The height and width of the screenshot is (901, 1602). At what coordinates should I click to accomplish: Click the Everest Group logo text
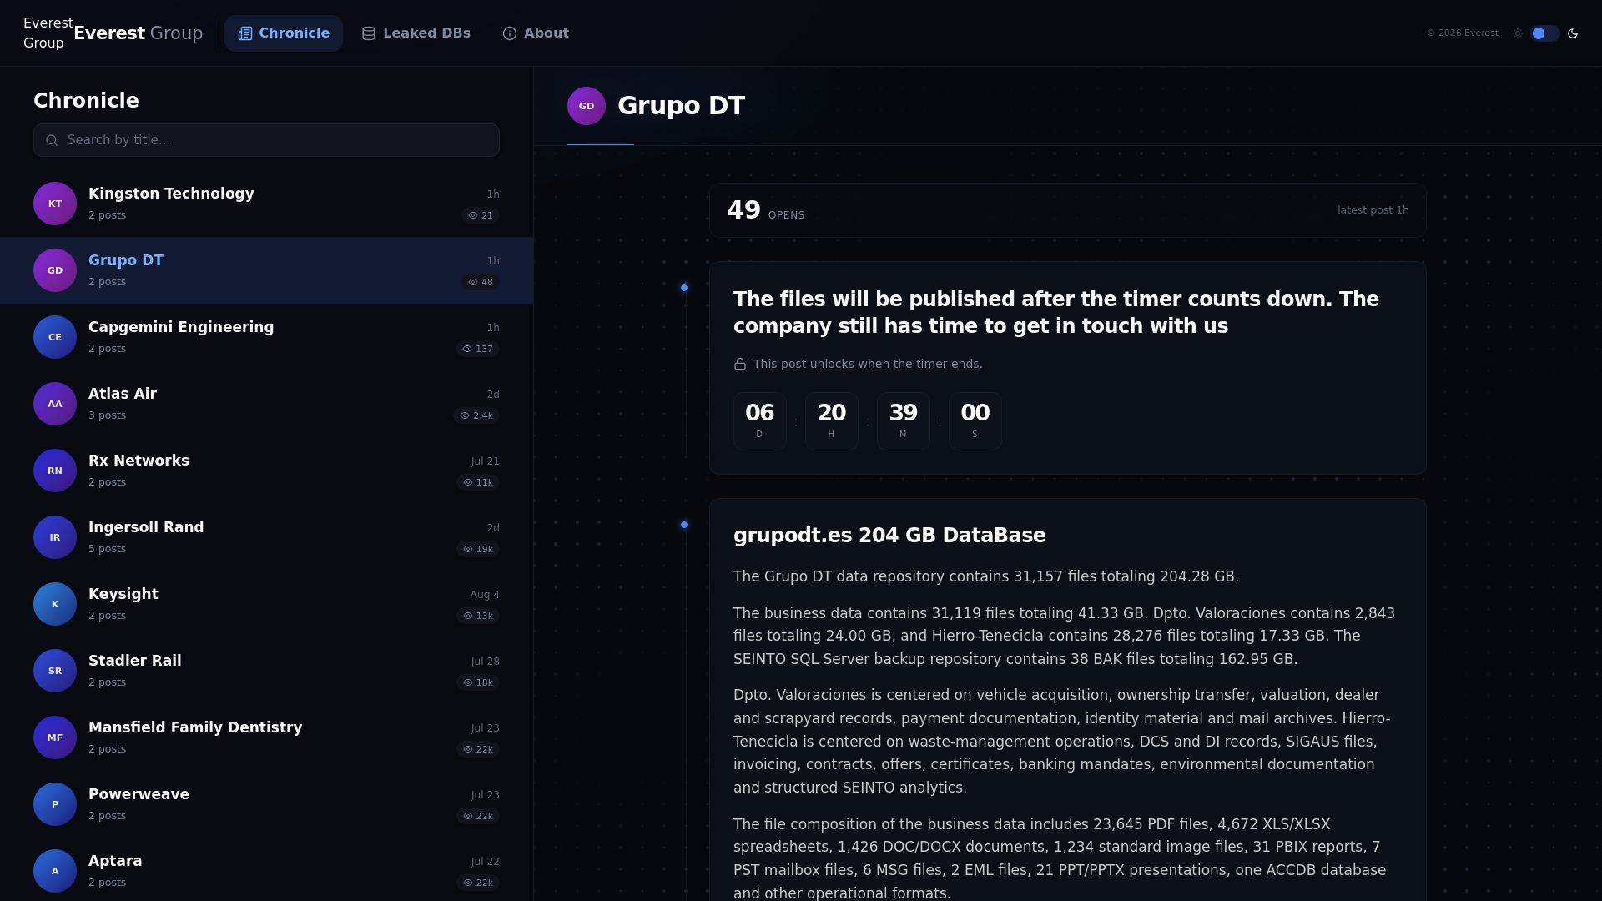point(139,33)
